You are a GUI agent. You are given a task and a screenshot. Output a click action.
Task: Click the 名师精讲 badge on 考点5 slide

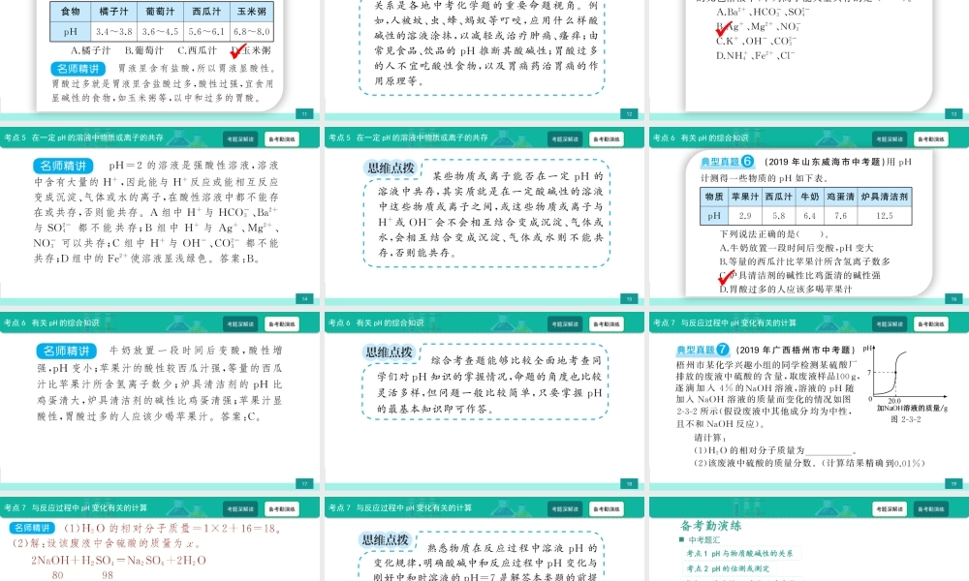(65, 165)
